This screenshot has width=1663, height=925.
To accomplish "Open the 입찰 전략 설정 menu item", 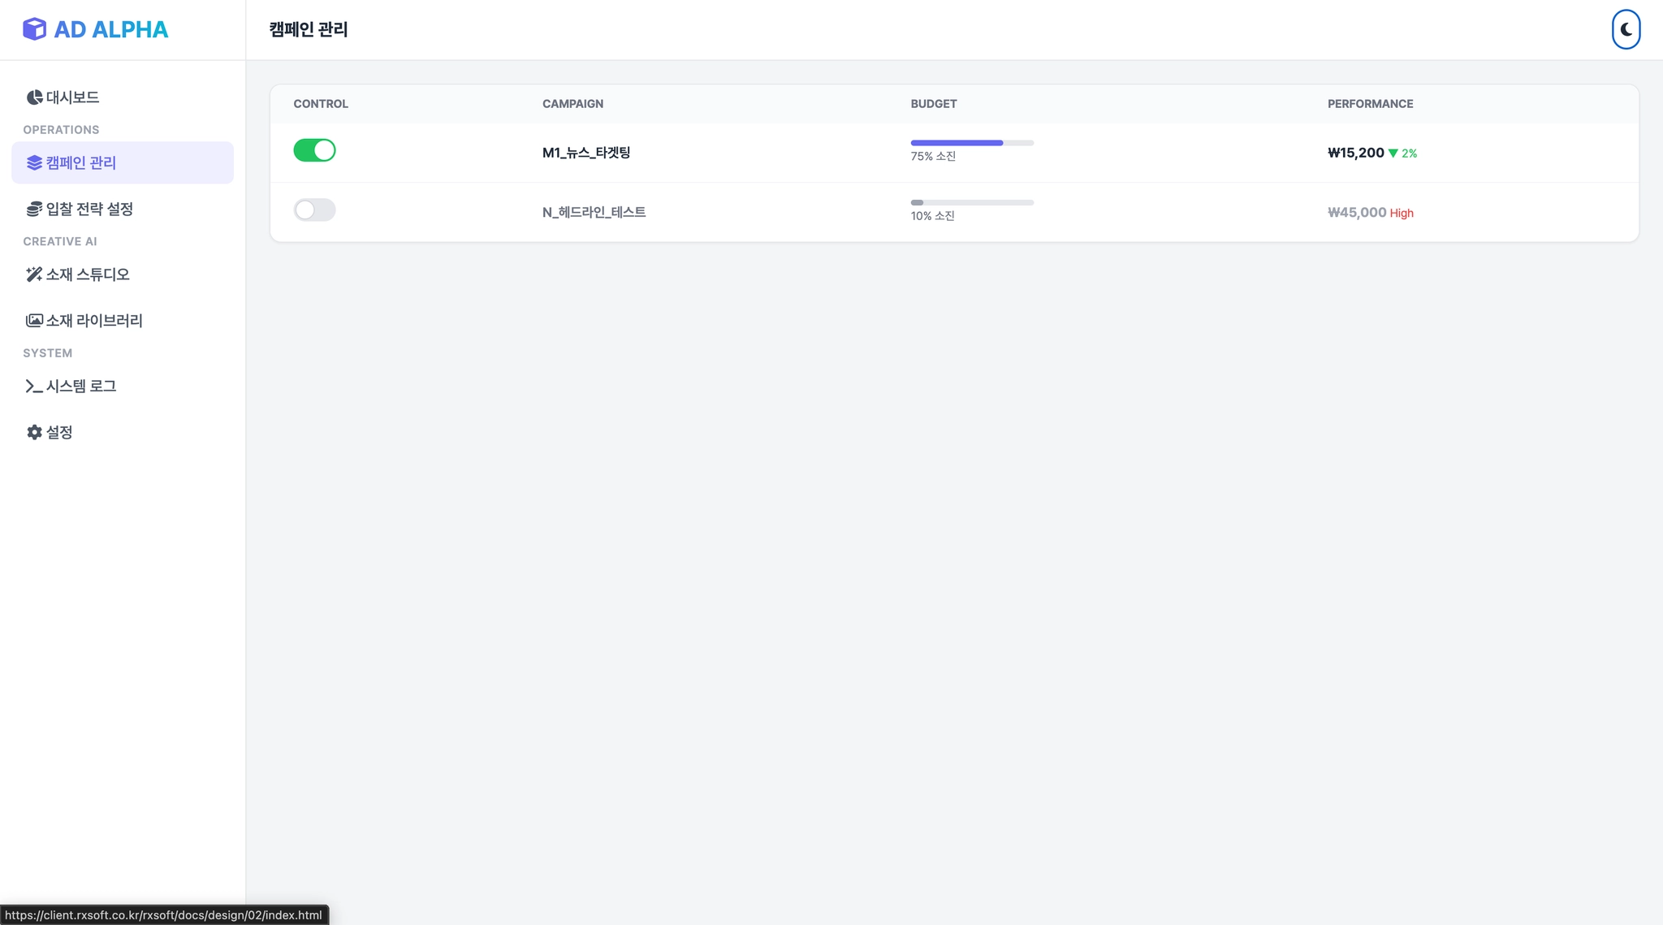I will pyautogui.click(x=89, y=210).
